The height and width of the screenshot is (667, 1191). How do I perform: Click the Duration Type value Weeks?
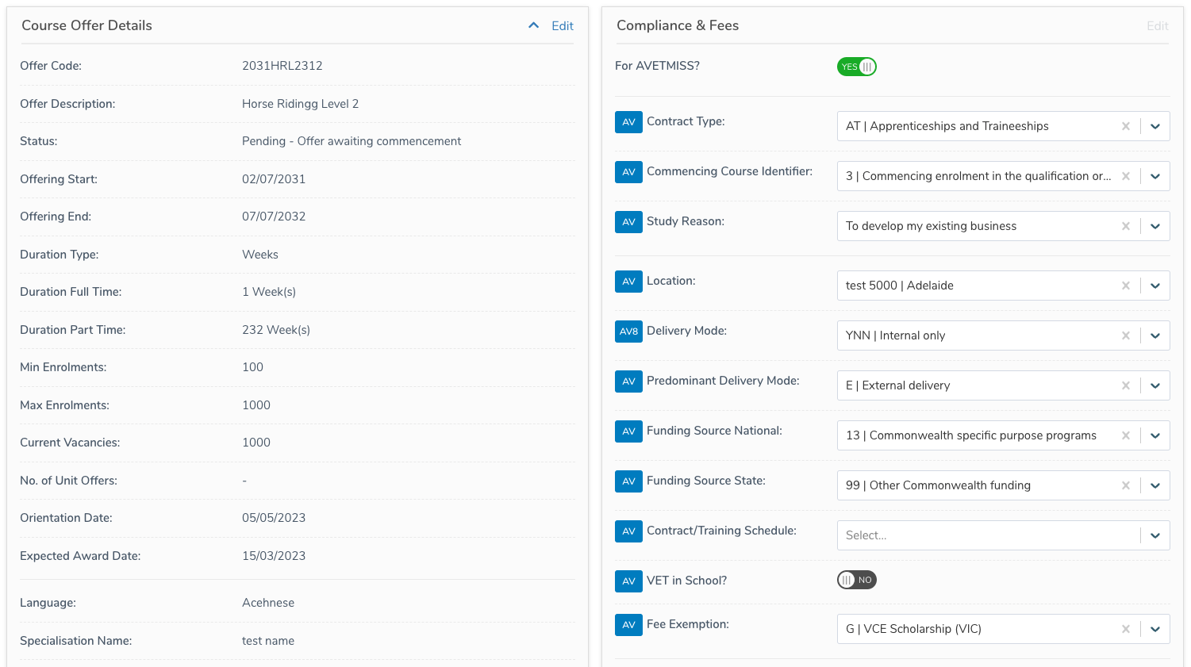(x=260, y=255)
